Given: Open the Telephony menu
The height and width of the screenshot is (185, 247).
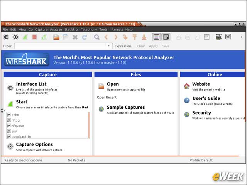Looking at the screenshot, I should tap(89, 29).
